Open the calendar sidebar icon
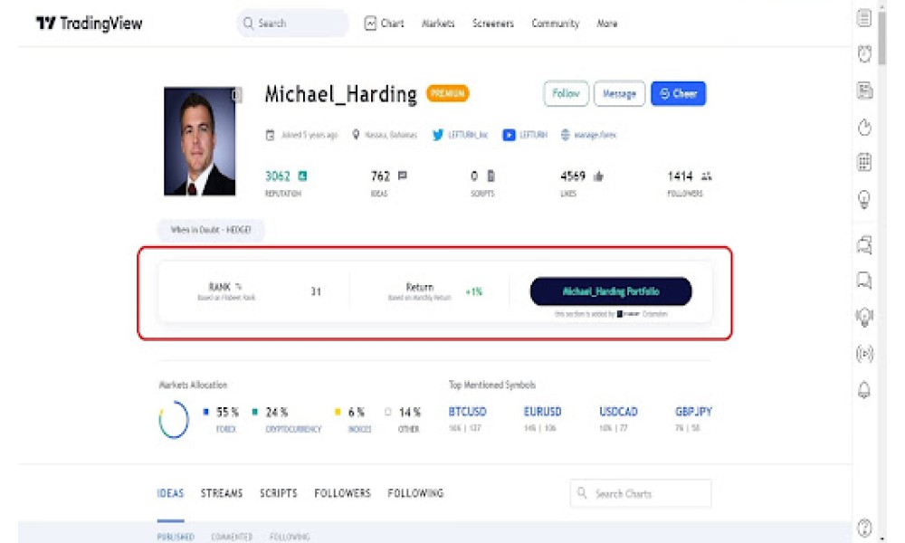905x543 pixels. click(x=864, y=162)
